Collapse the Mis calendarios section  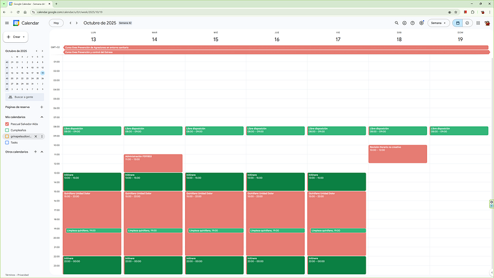pos(42,117)
